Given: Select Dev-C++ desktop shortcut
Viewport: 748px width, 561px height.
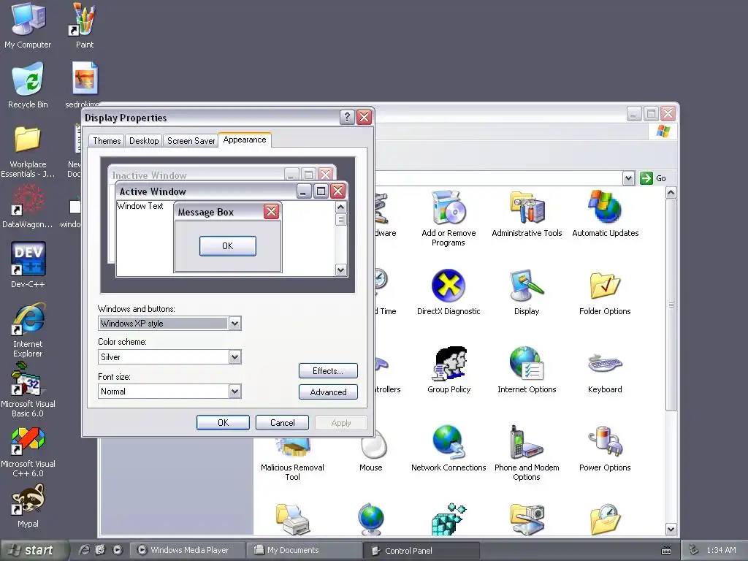Looking at the screenshot, I should pos(28,265).
